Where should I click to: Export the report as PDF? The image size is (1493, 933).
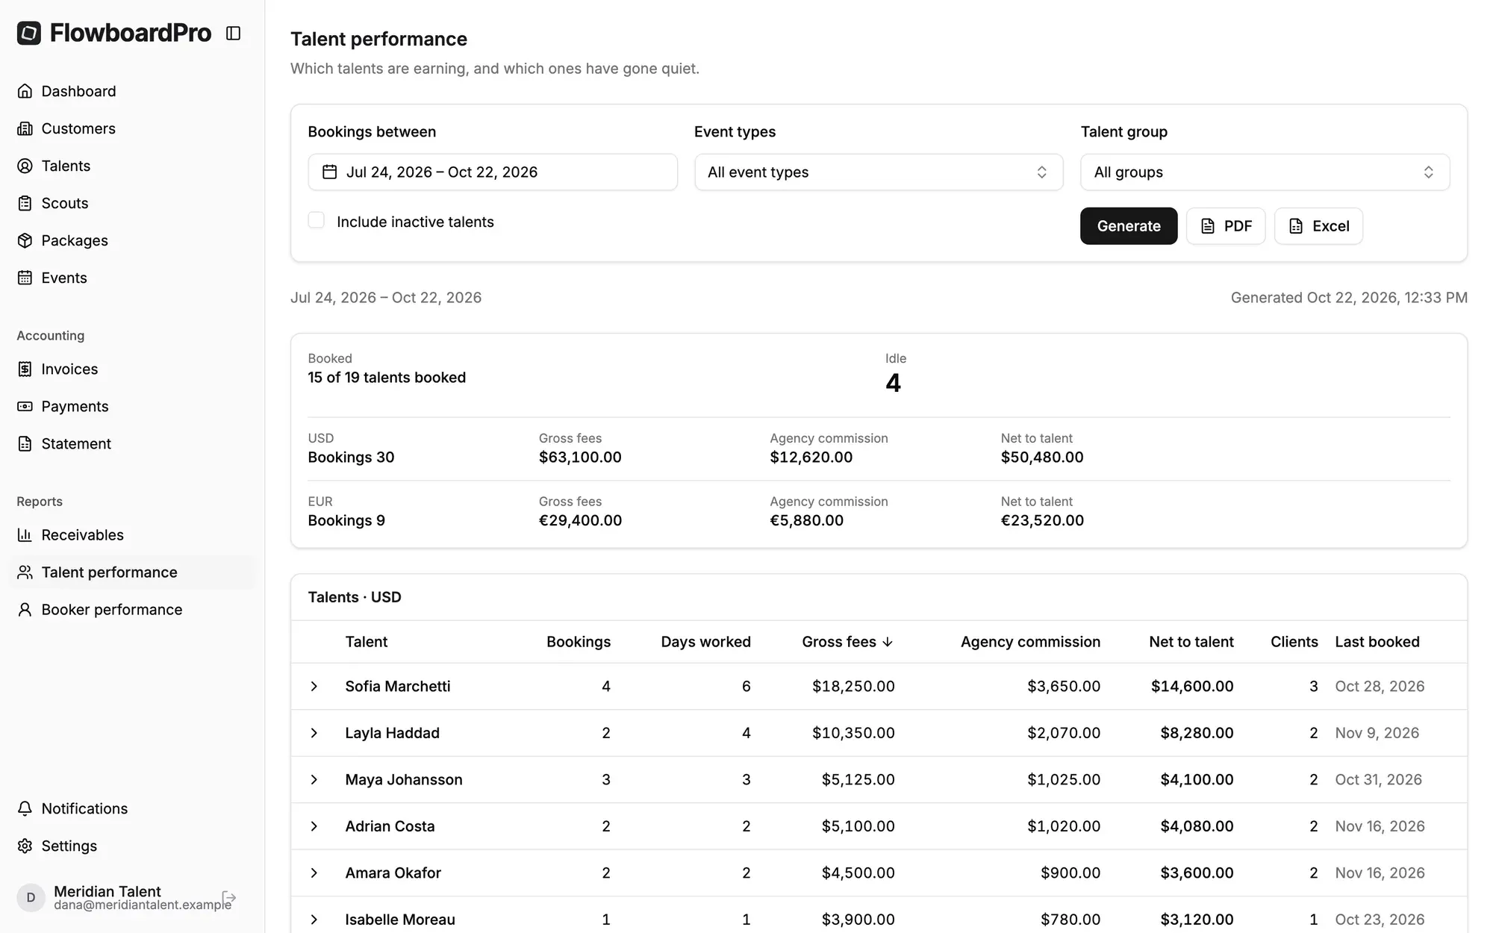point(1226,226)
